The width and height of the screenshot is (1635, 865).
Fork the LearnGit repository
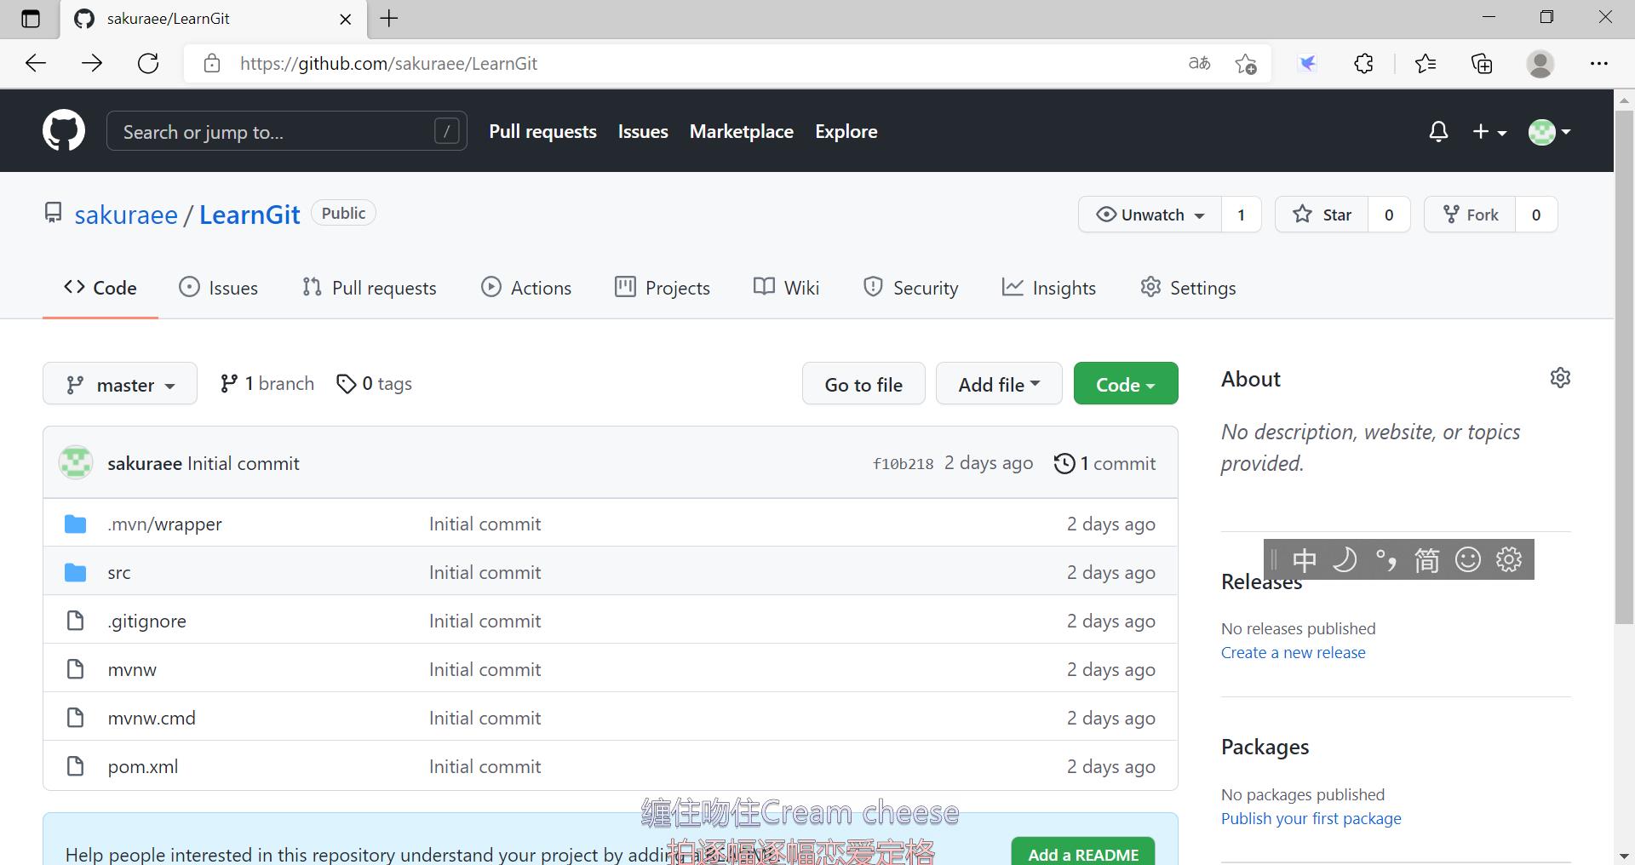[x=1470, y=215]
